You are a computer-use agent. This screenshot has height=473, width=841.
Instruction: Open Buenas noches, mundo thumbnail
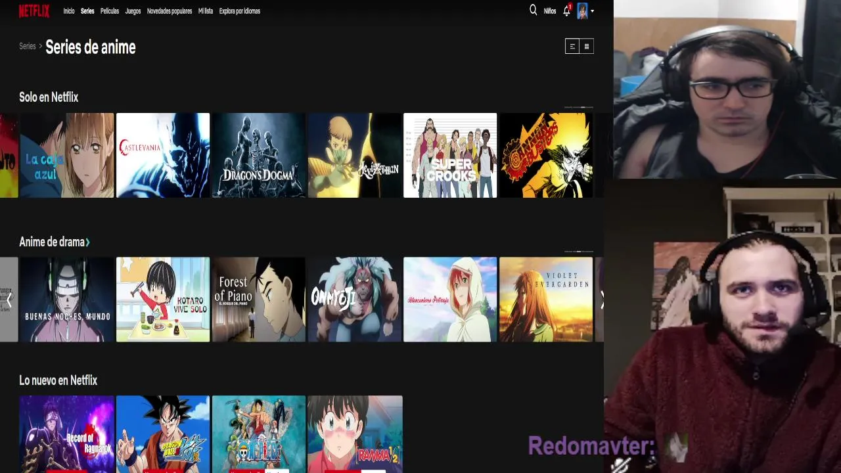66,300
